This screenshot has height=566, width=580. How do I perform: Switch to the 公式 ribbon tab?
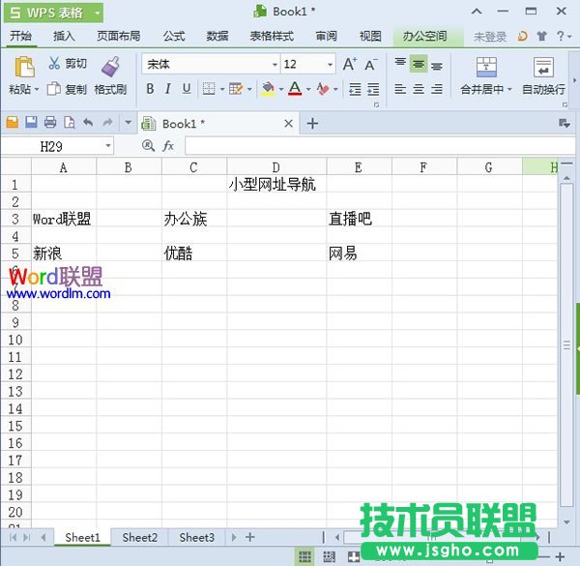(173, 36)
